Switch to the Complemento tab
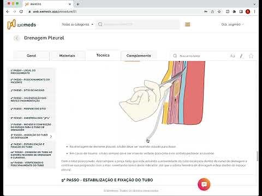This screenshot has height=196, width=262. coord(139,56)
